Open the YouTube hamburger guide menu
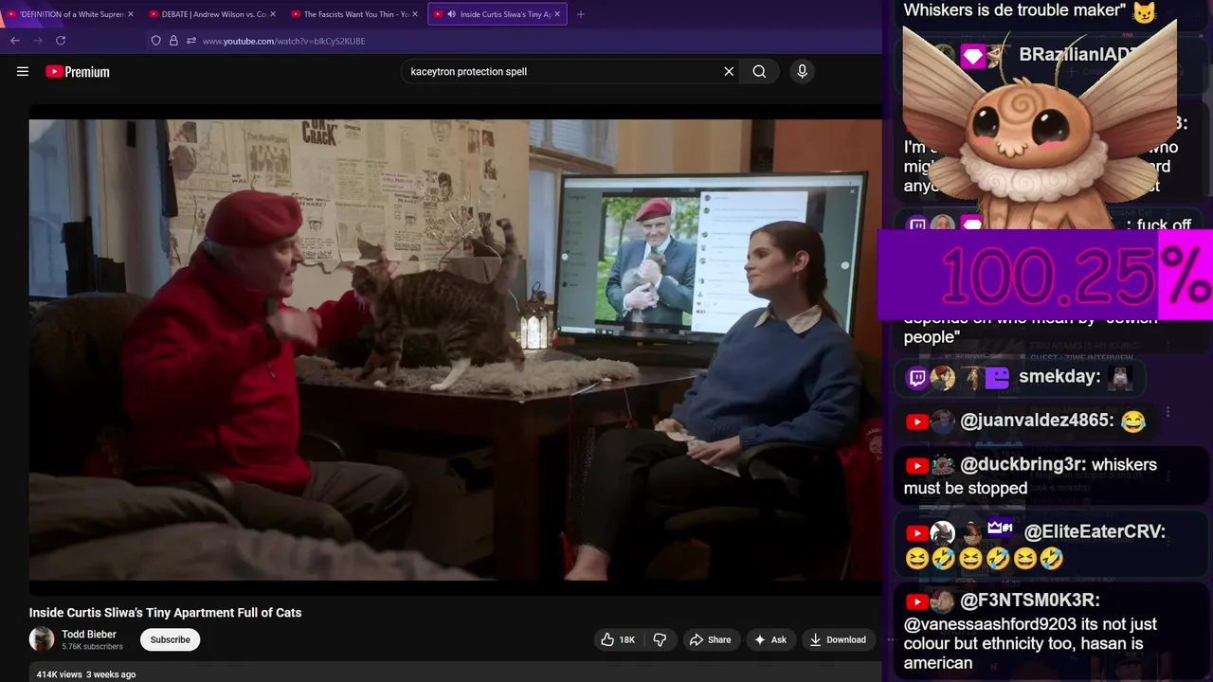Screen dimensions: 1213x682 (23, 71)
